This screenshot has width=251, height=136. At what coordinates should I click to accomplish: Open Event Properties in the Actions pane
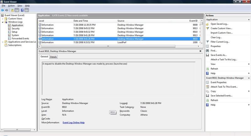click(219, 82)
